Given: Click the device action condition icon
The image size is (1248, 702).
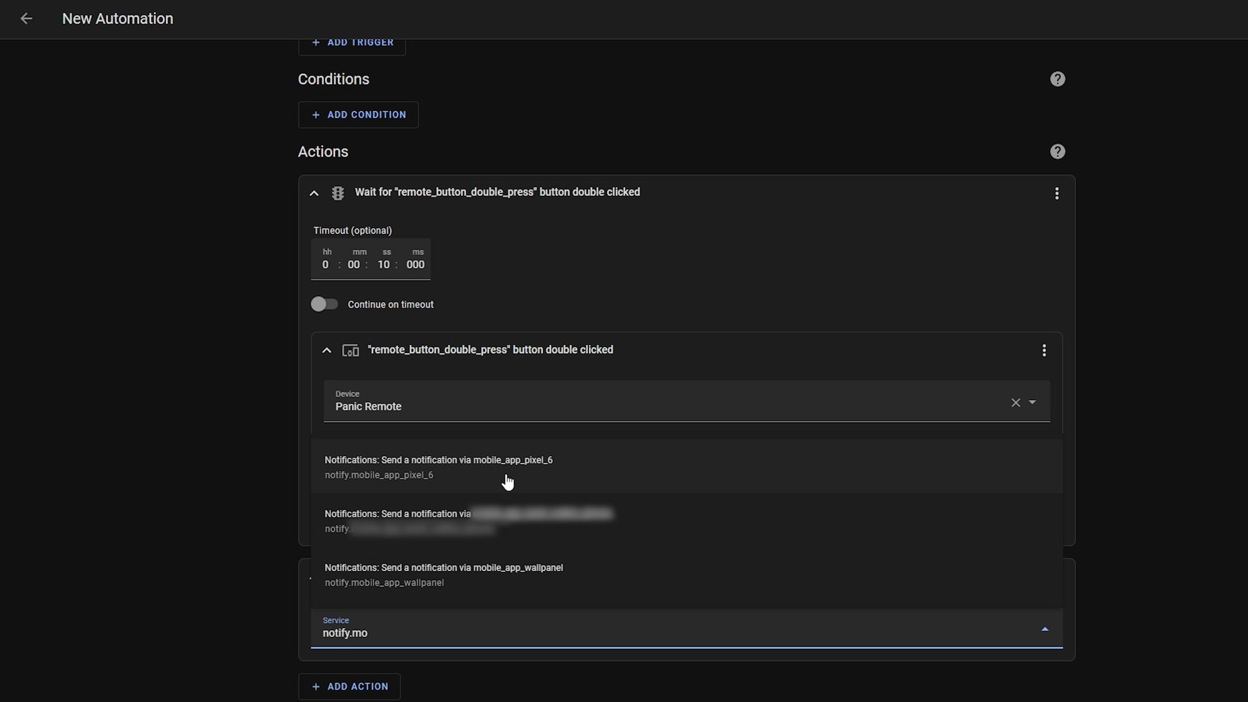Looking at the screenshot, I should click(x=351, y=349).
